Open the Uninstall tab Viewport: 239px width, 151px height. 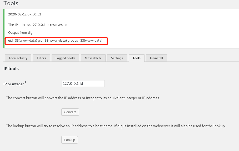pos(156,58)
